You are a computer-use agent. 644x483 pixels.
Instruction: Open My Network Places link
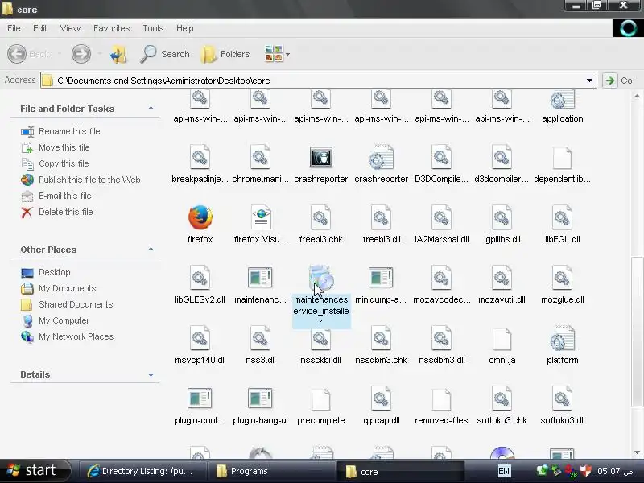[76, 336]
